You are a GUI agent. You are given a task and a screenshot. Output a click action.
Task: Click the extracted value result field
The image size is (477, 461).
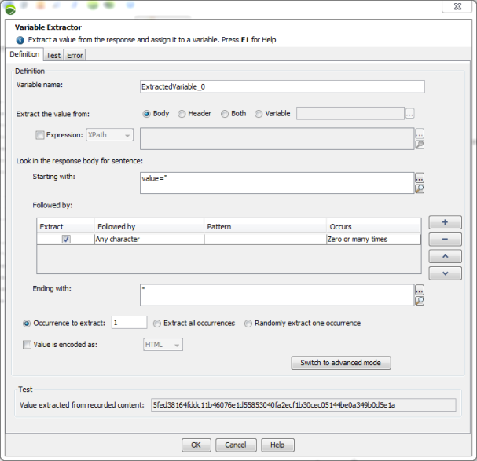303,405
